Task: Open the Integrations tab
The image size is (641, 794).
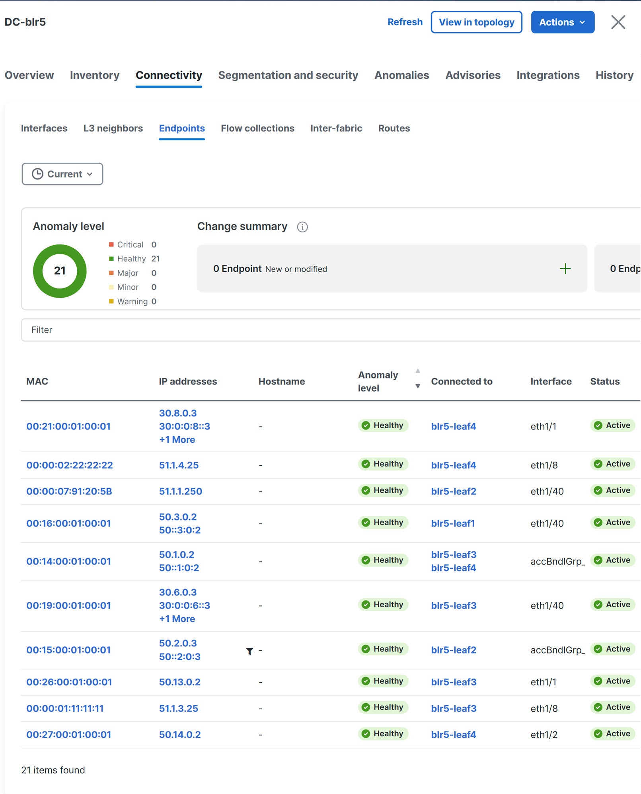Action: point(548,75)
